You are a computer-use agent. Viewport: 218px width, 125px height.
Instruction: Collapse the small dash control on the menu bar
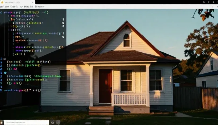click(x=212, y=7)
